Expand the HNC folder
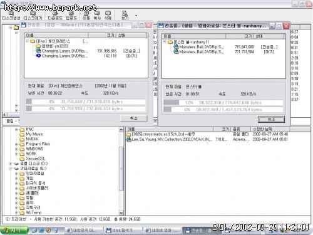Viewport: 313px width, 235px height. (16, 130)
